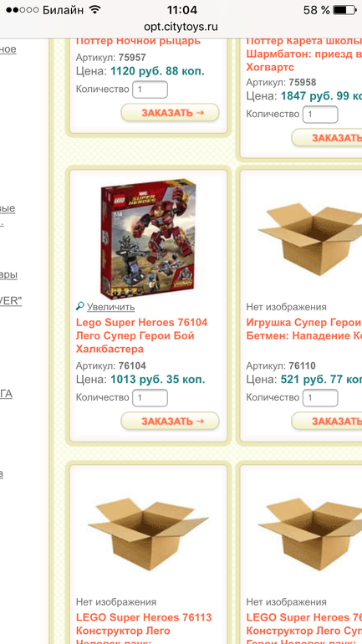The width and height of the screenshot is (362, 644).
Task: Focus quantity field for article 75957
Action: [150, 89]
